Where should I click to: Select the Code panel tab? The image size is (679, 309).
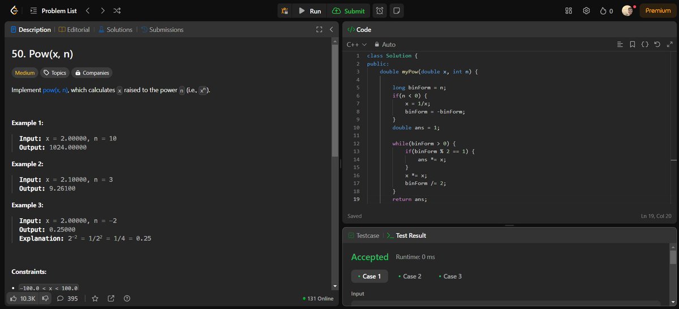(359, 29)
